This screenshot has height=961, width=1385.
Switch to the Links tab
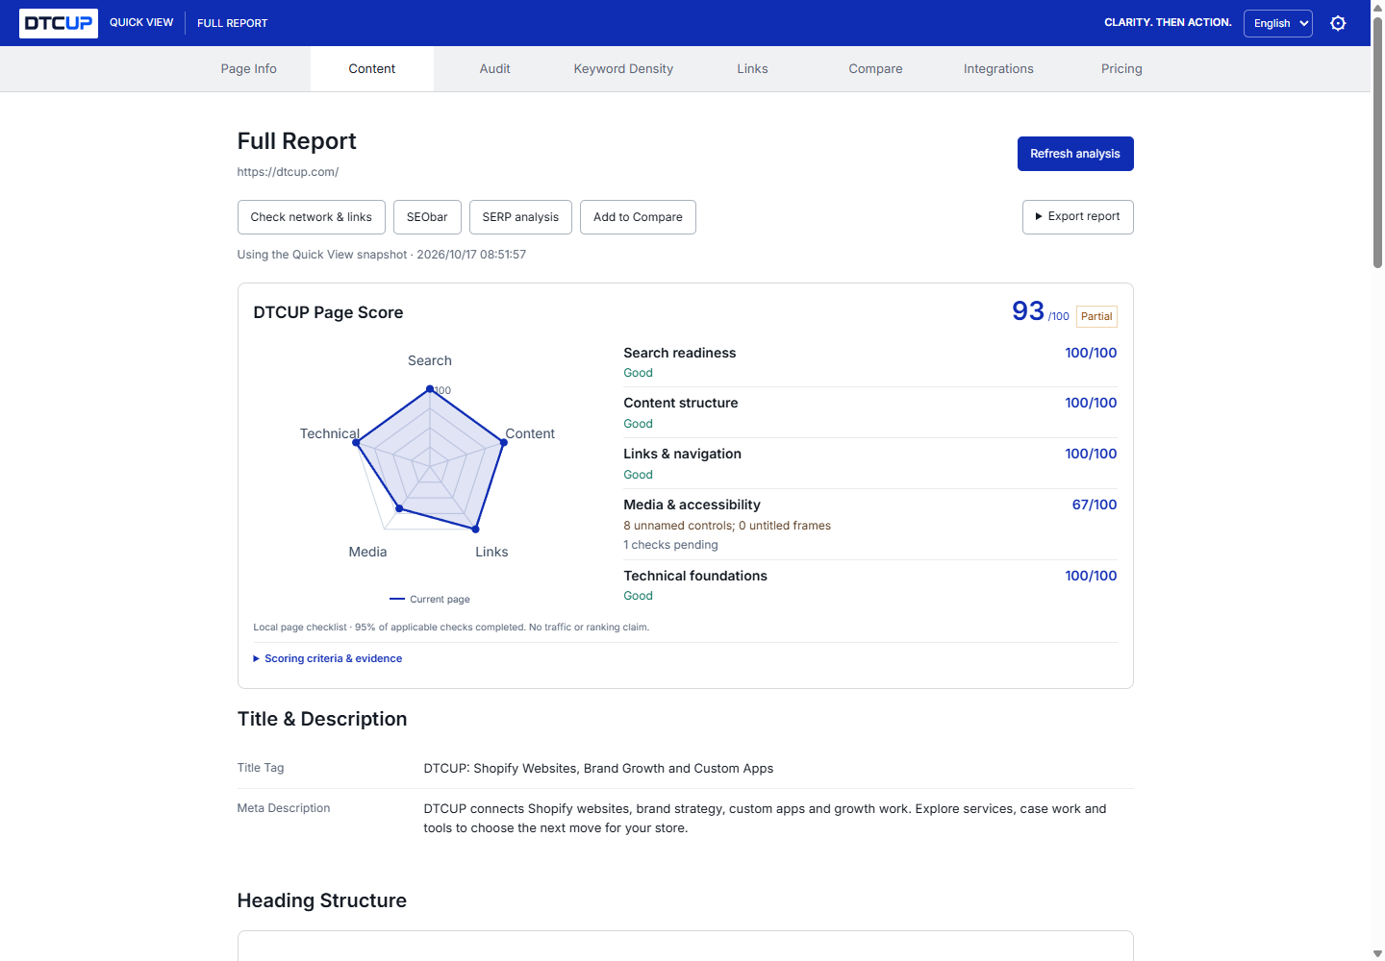pos(753,69)
